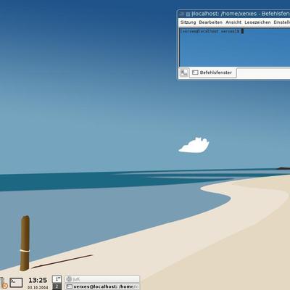Activate the xerxes@localhost taskbar entry

pos(102,286)
